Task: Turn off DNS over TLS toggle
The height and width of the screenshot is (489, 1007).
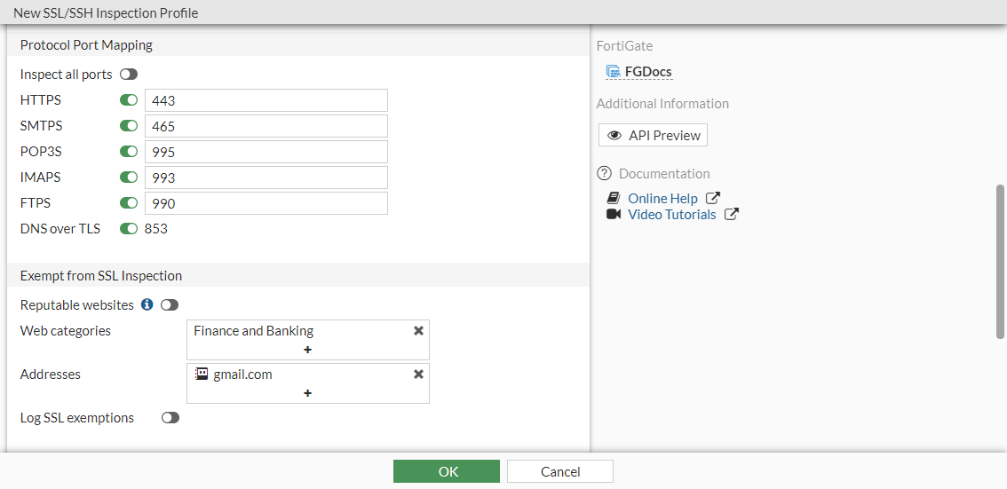Action: point(129,229)
